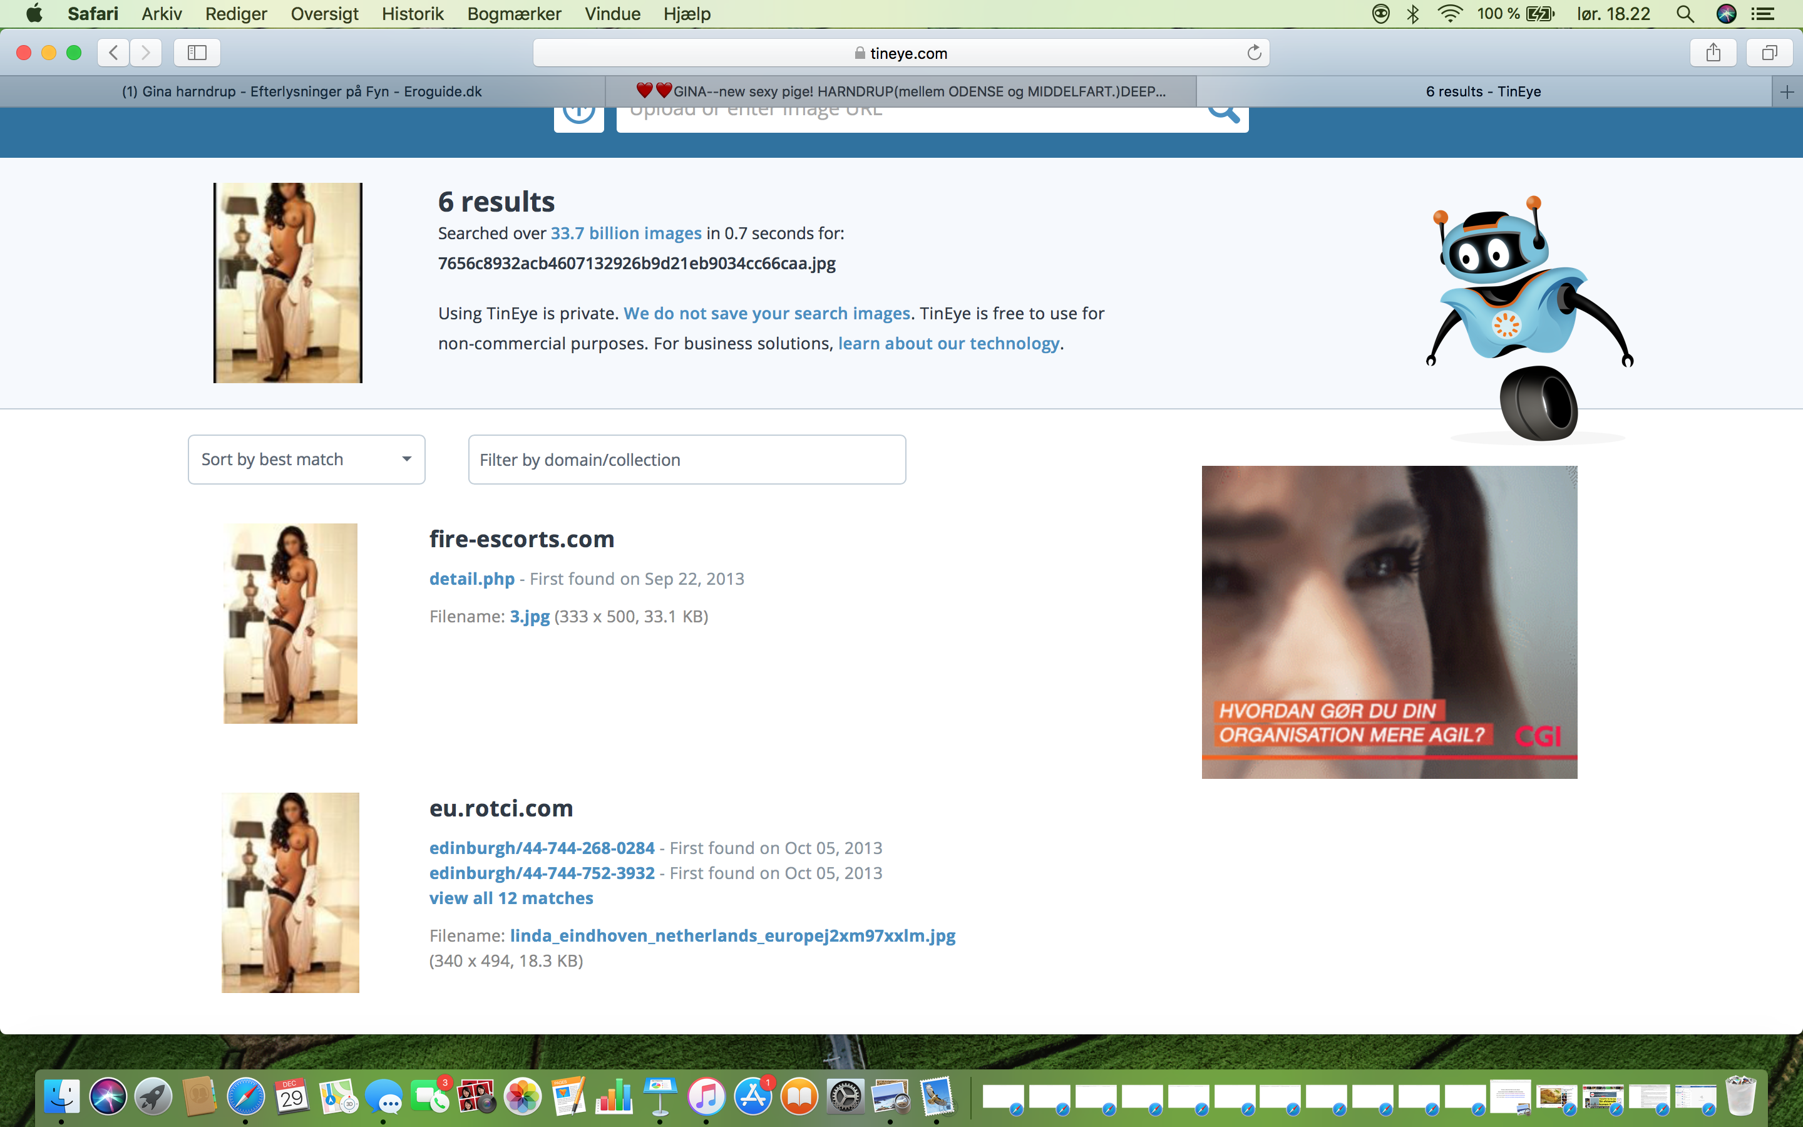Select the 6 results - TinEye tab
The image size is (1803, 1127).
[x=1483, y=91]
